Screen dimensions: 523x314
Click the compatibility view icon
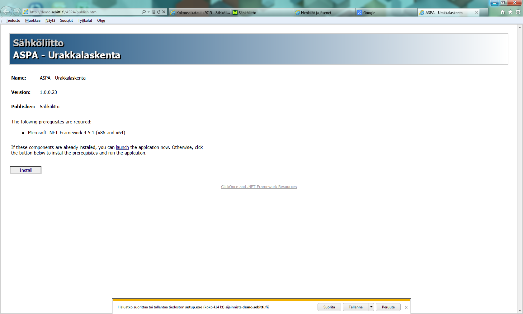point(154,12)
